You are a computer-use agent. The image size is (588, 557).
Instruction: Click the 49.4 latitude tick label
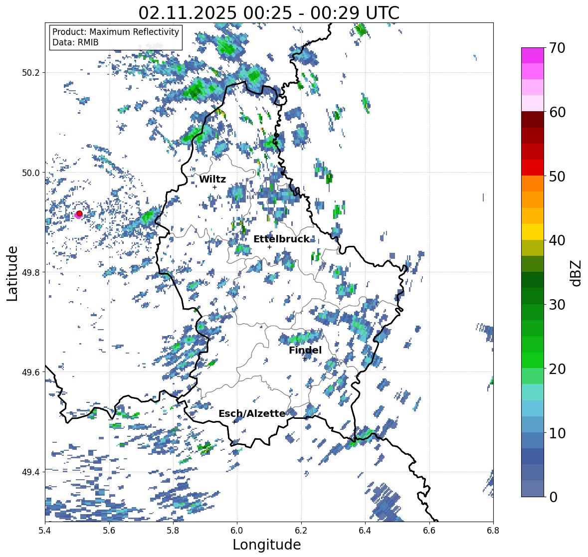(x=31, y=472)
